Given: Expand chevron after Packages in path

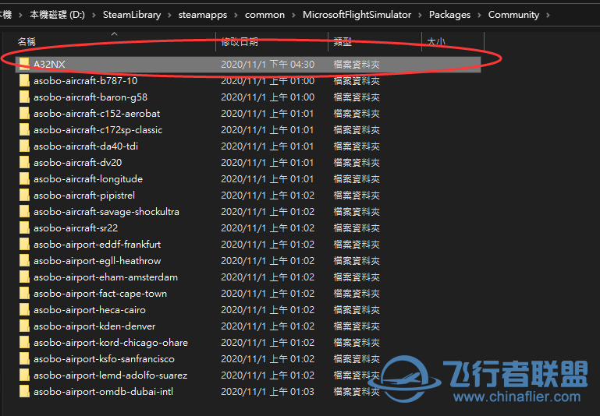Looking at the screenshot, I should point(479,15).
